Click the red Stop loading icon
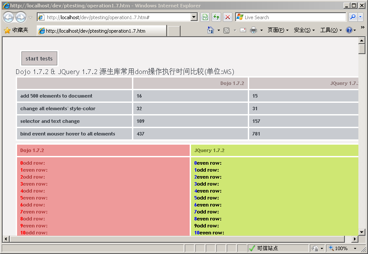This screenshot has width=368, height=254. (x=227, y=17)
